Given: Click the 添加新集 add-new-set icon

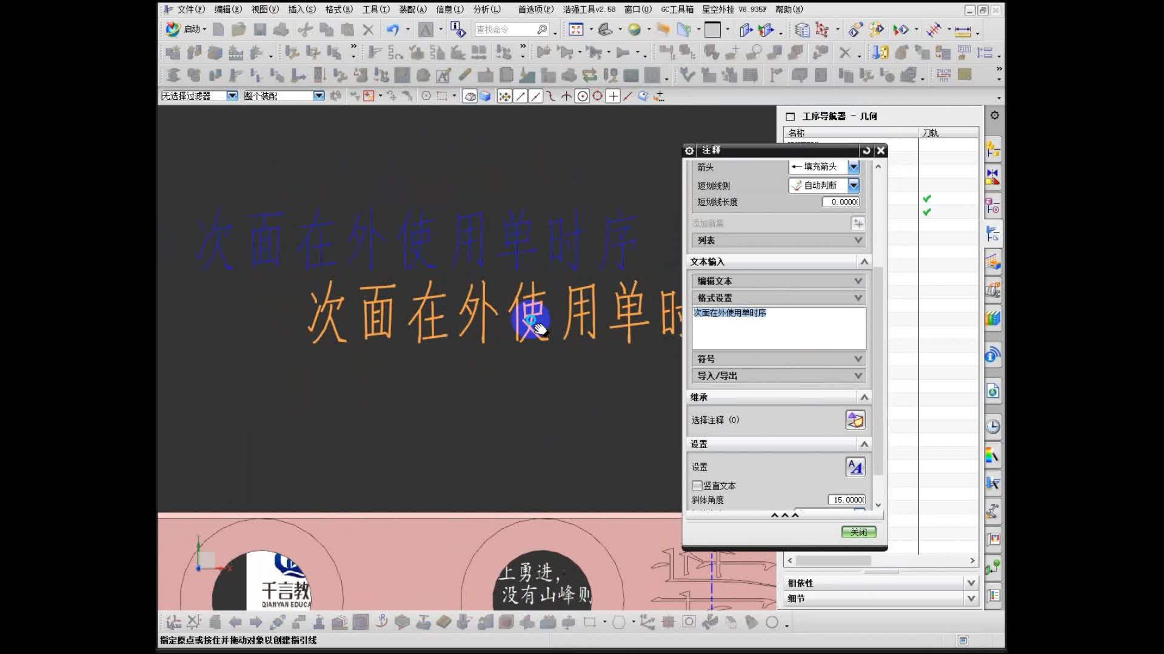Looking at the screenshot, I should 858,223.
